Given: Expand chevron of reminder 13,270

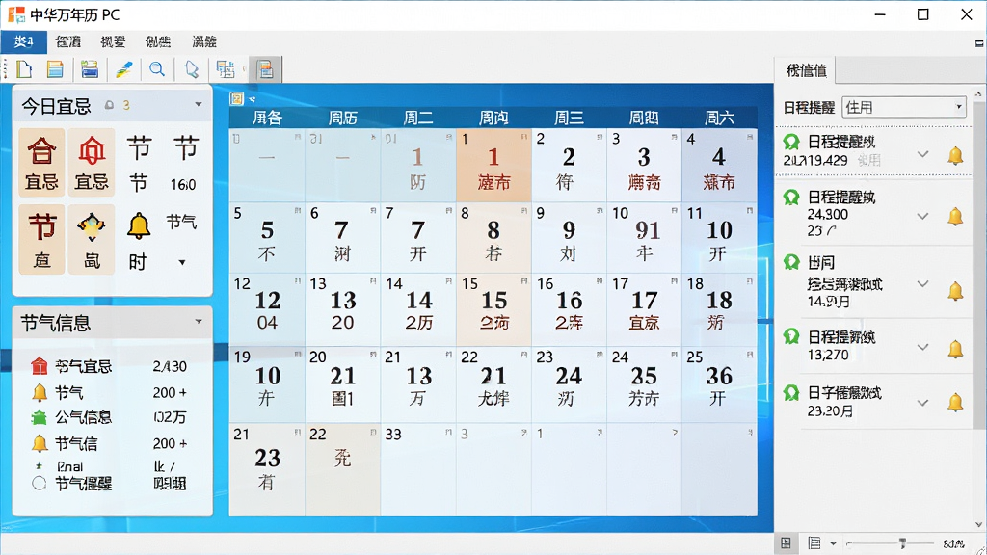Looking at the screenshot, I should [x=922, y=347].
